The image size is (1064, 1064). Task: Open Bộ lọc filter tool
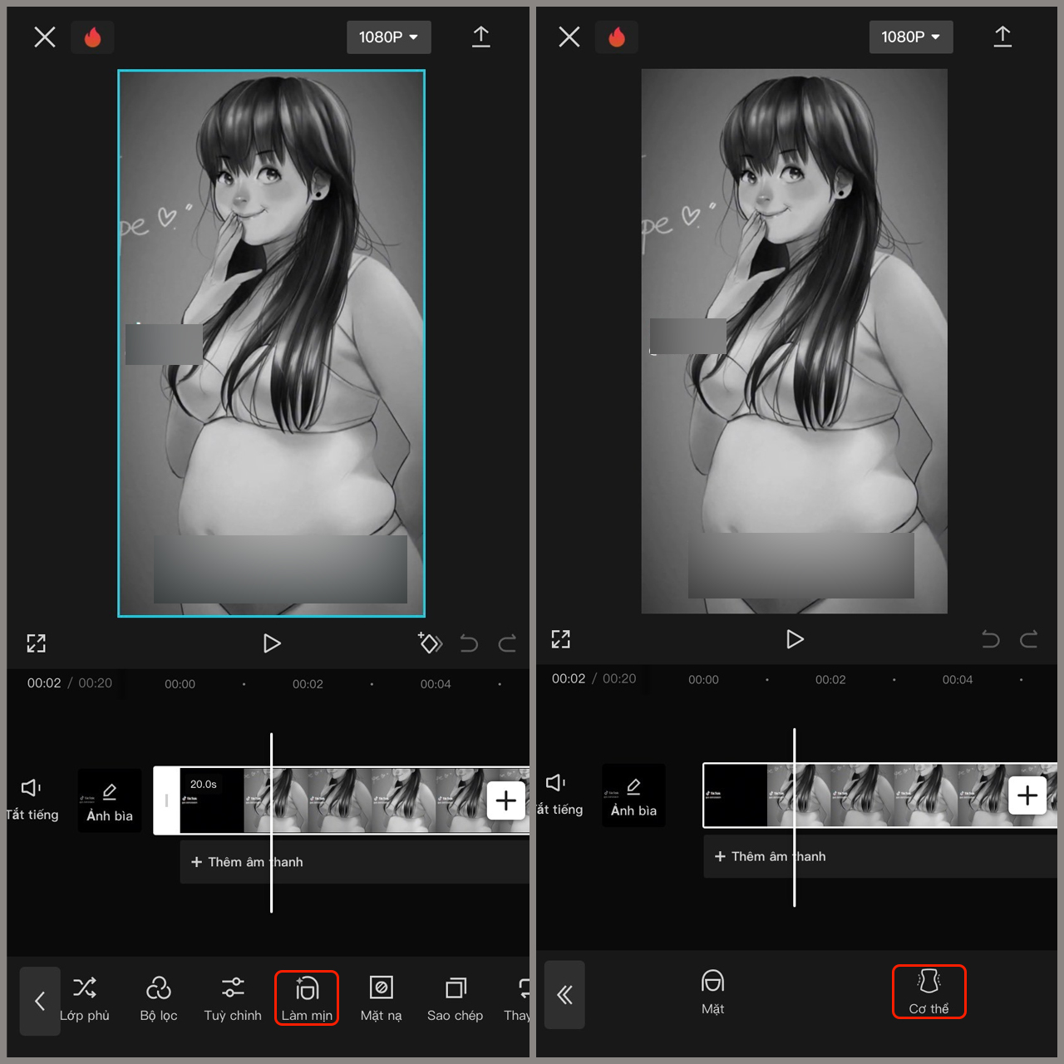(x=158, y=998)
